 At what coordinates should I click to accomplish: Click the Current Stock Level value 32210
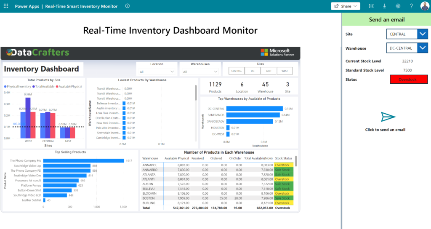click(x=407, y=61)
